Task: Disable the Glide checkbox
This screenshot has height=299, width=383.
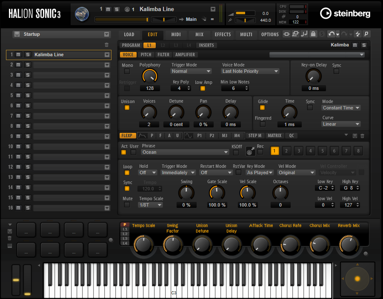Action: (x=262, y=108)
